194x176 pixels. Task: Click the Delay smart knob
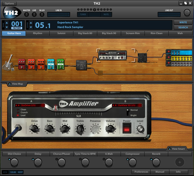[38, 162]
